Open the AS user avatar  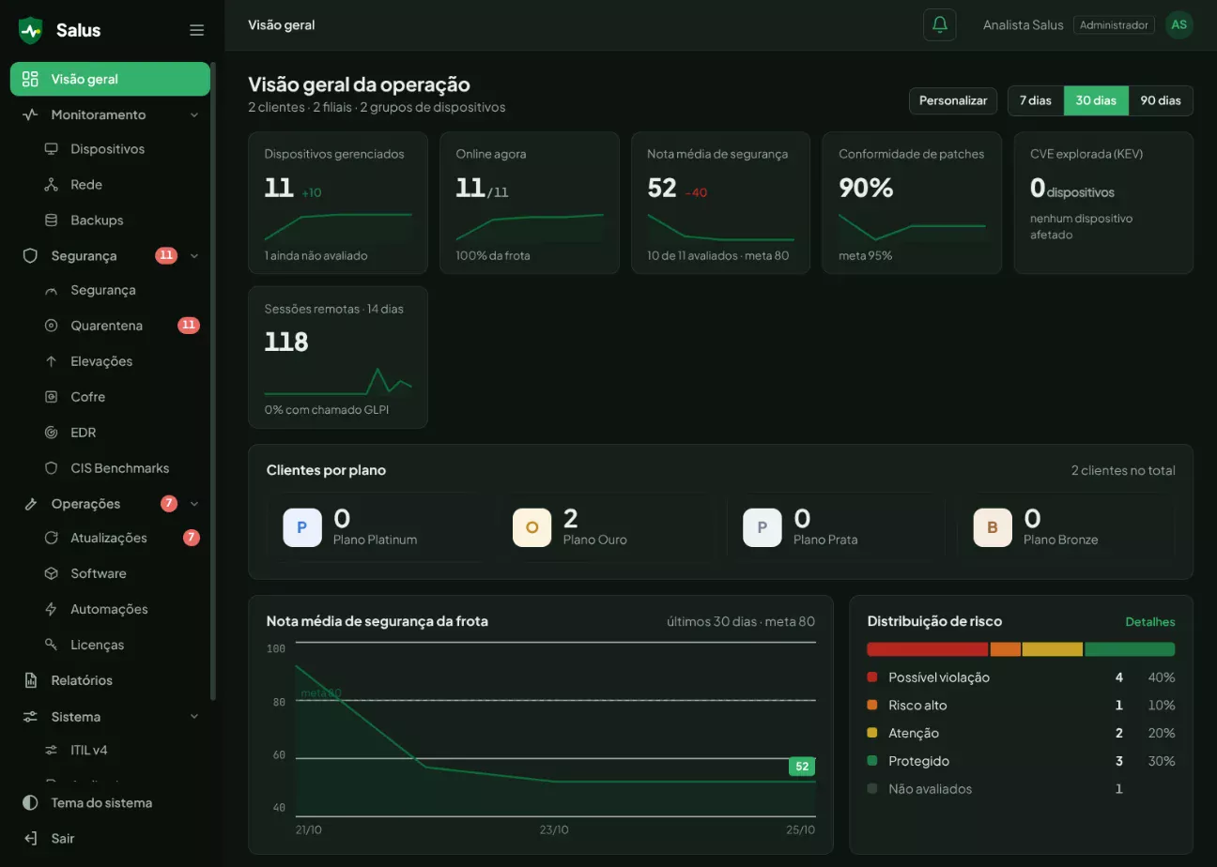[1178, 24]
